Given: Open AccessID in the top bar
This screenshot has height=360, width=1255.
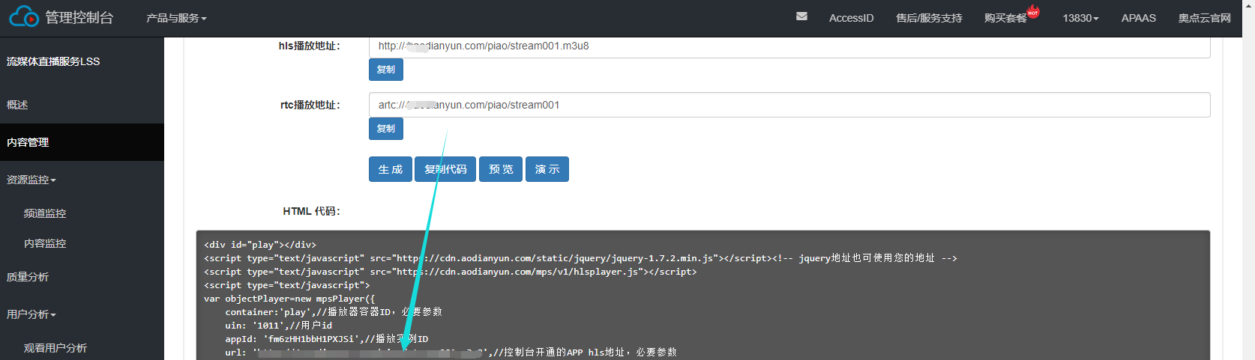Looking at the screenshot, I should pos(851,18).
